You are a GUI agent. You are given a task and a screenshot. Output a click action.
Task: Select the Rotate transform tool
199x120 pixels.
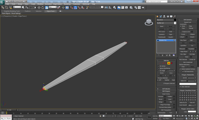point(43,7)
